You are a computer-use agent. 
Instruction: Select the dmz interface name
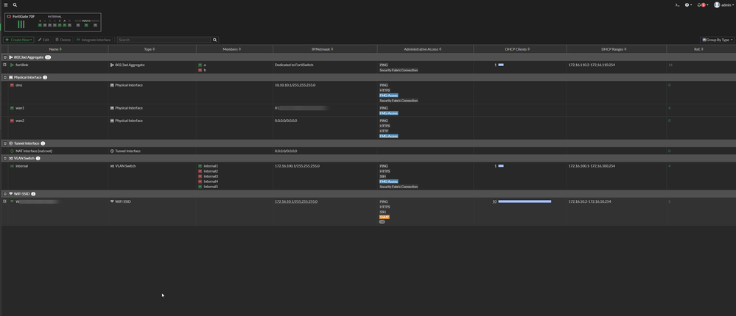click(x=19, y=85)
